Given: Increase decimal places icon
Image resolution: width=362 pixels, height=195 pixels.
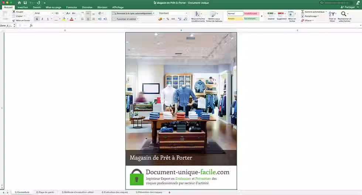Looking at the screenshot, I should pos(180,19).
